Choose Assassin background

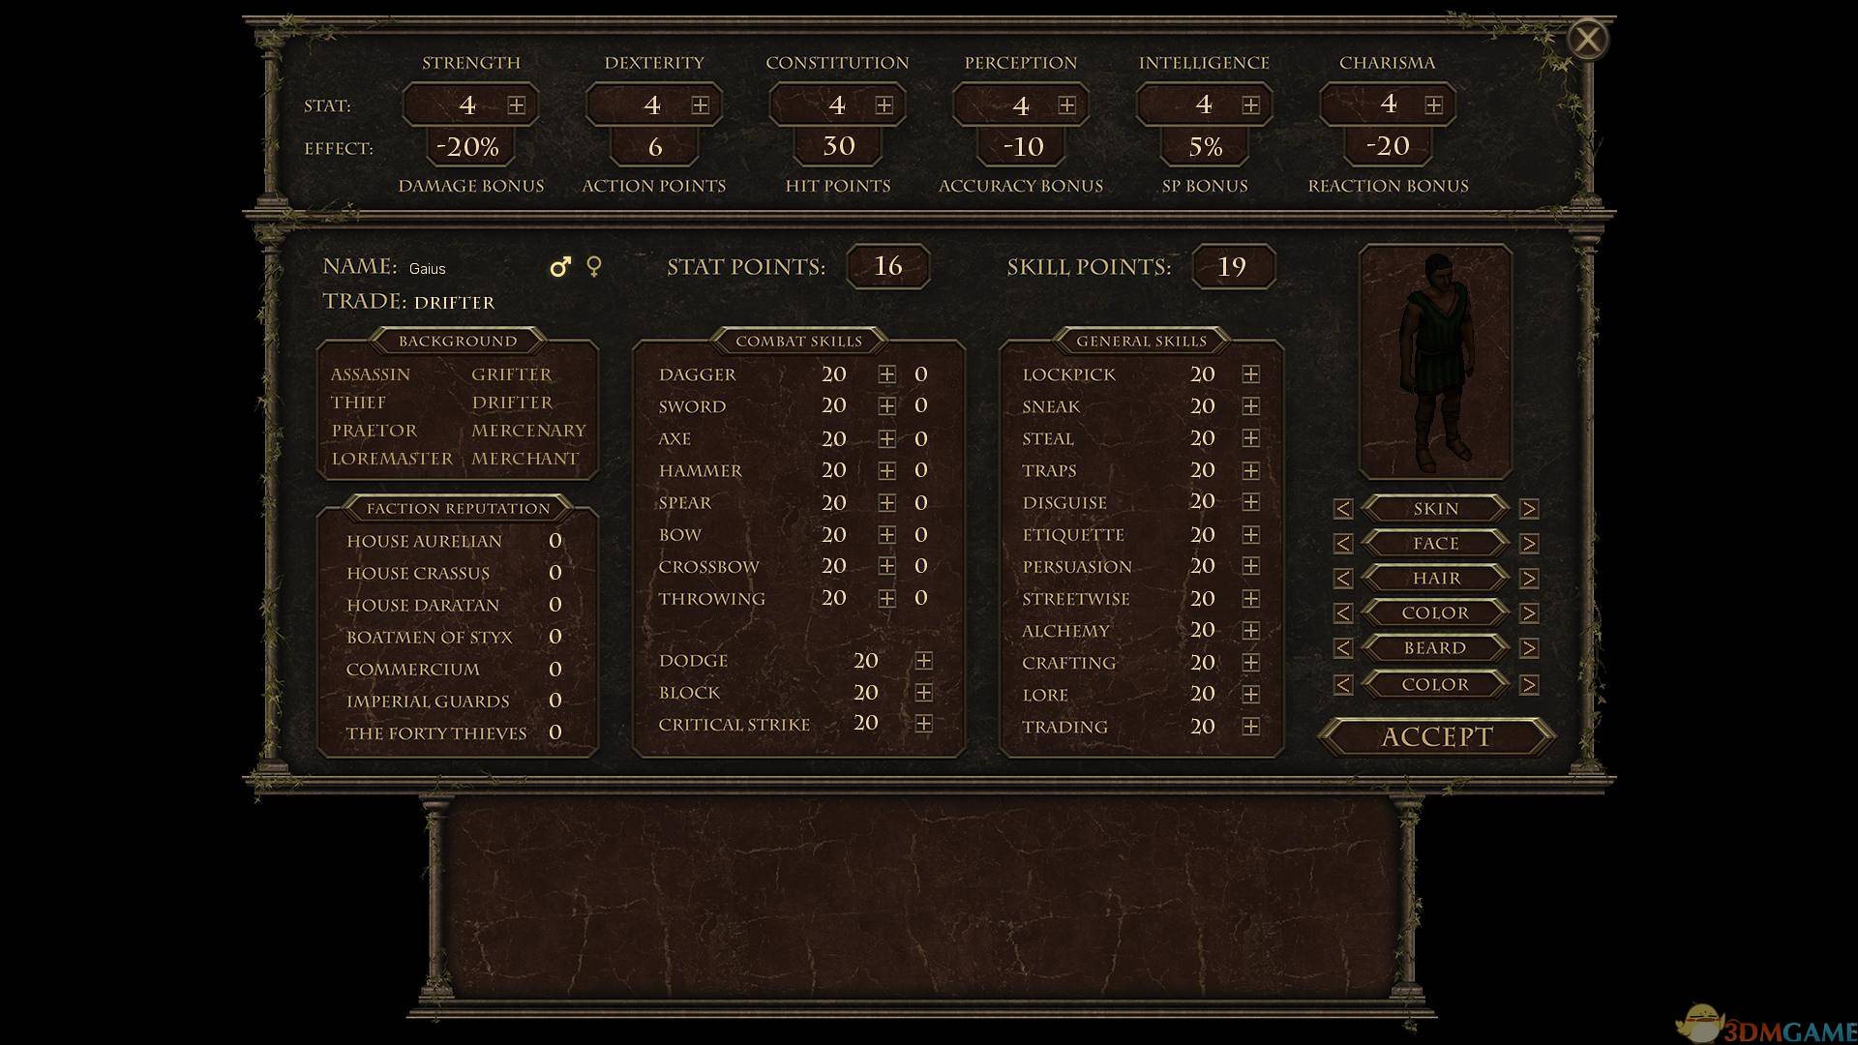coord(370,374)
